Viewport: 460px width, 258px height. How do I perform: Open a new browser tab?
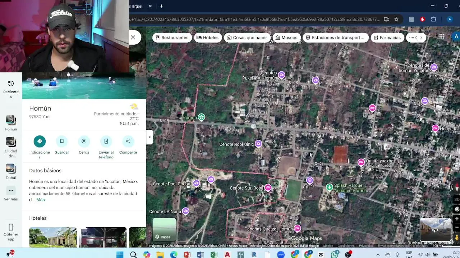(161, 6)
